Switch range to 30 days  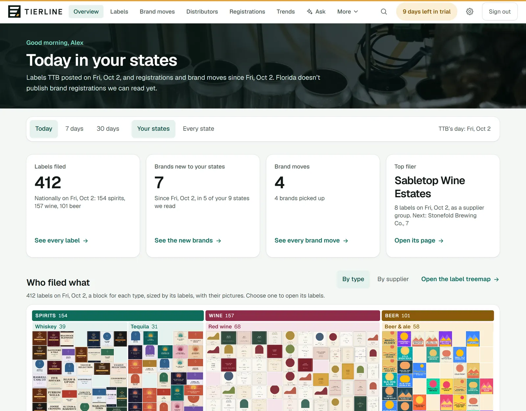coord(108,129)
